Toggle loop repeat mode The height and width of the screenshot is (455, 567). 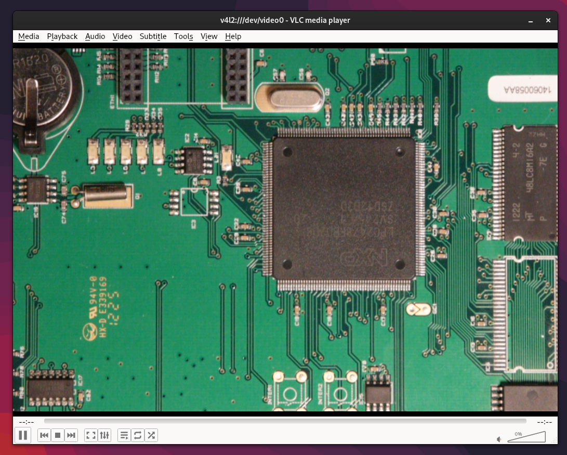point(138,435)
